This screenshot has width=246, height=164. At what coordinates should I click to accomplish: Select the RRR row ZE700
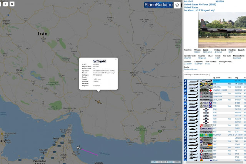pyautogui.click(x=215, y=106)
